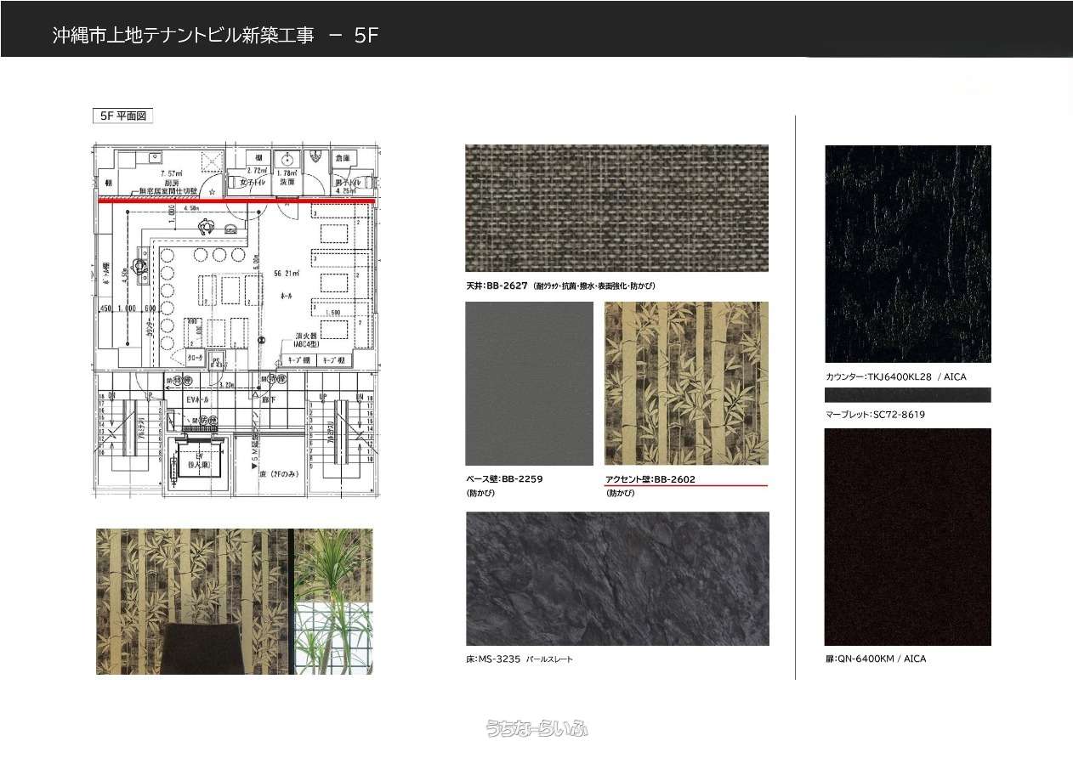Click the washbasin symbol in 洗面 room

click(287, 159)
